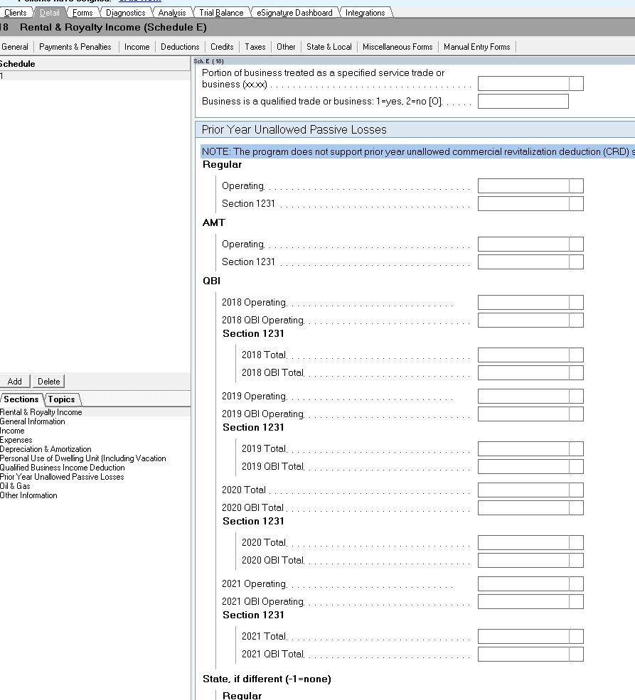Open the eSignature Dashboard tab
Screen dimensions: 635x700
(x=294, y=13)
